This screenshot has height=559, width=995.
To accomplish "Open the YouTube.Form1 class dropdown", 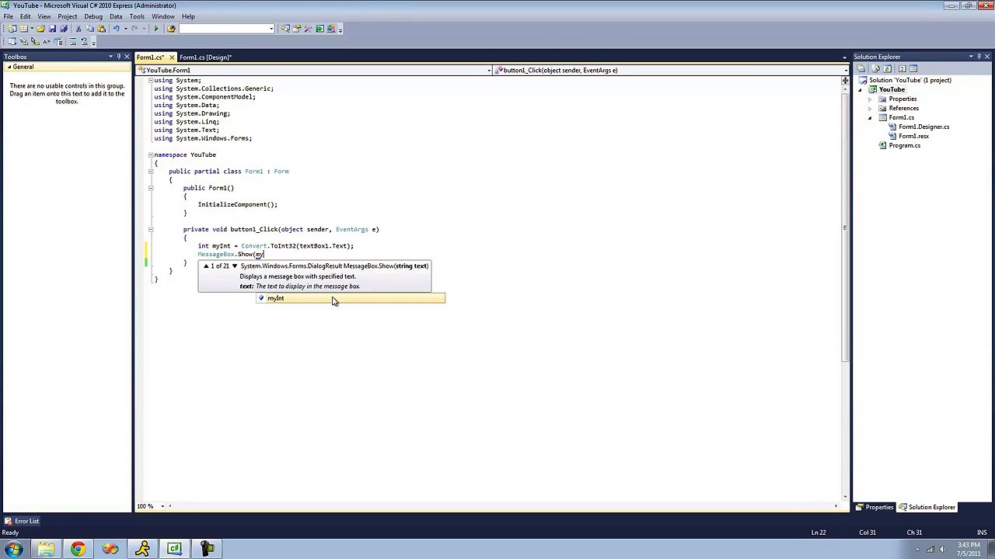I will coord(489,71).
